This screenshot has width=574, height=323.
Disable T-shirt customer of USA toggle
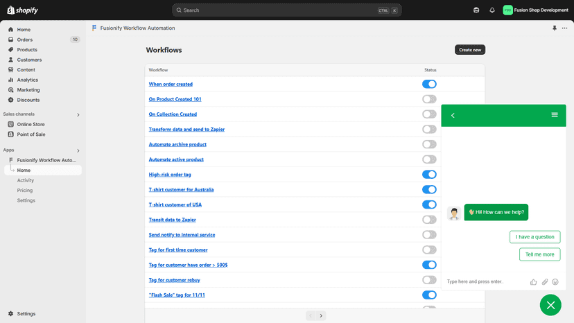pyautogui.click(x=429, y=204)
